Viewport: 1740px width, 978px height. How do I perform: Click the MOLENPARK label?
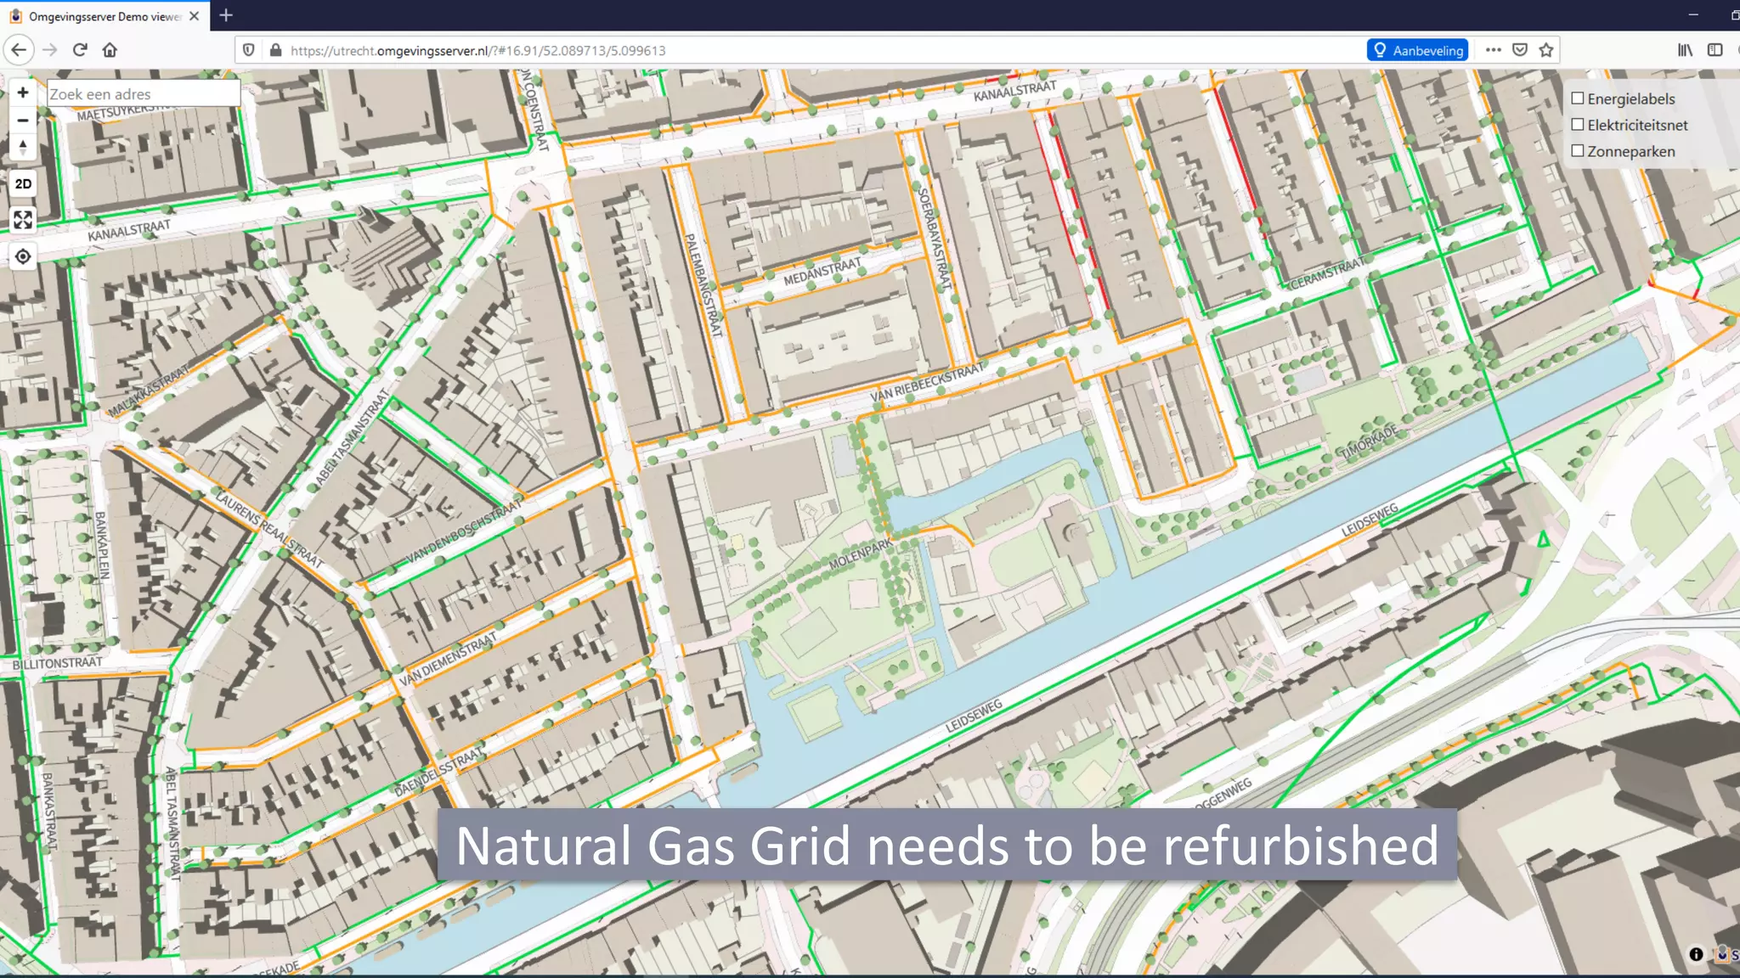(860, 554)
